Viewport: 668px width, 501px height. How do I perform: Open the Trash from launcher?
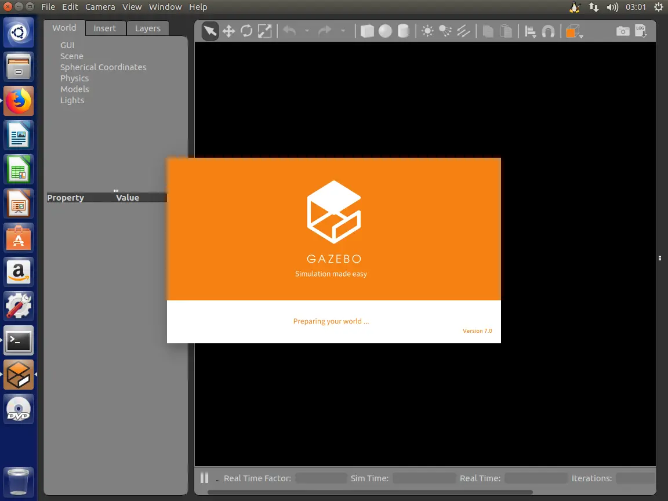(x=19, y=481)
